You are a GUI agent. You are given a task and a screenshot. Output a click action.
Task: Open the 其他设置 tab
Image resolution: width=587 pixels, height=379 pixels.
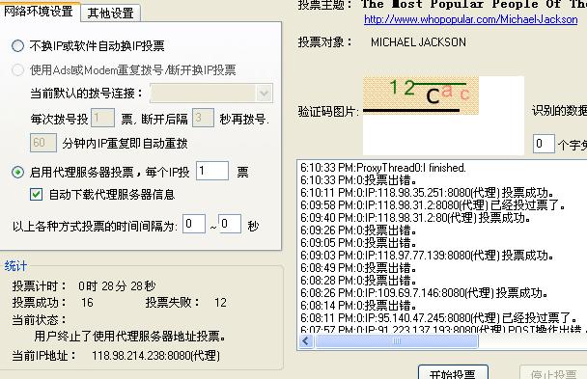point(110,14)
